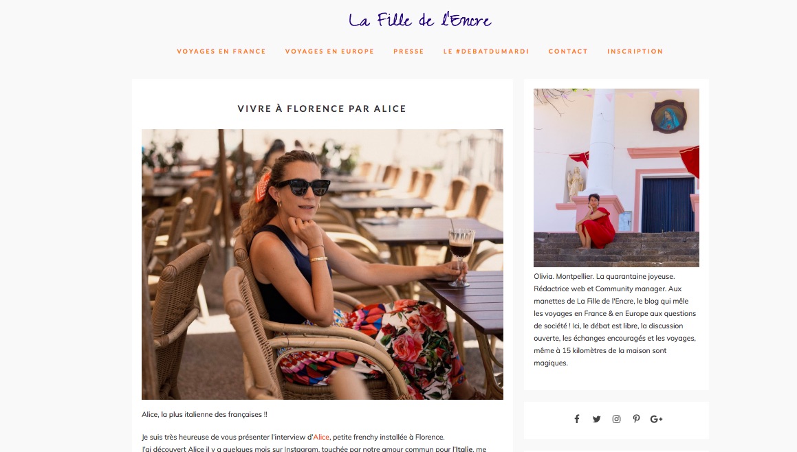Image resolution: width=797 pixels, height=452 pixels.
Task: Click the sidebar author bio text
Action: click(615, 319)
